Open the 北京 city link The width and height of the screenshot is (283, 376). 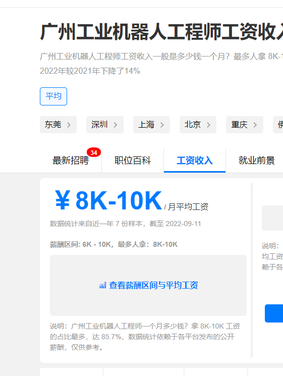point(198,125)
